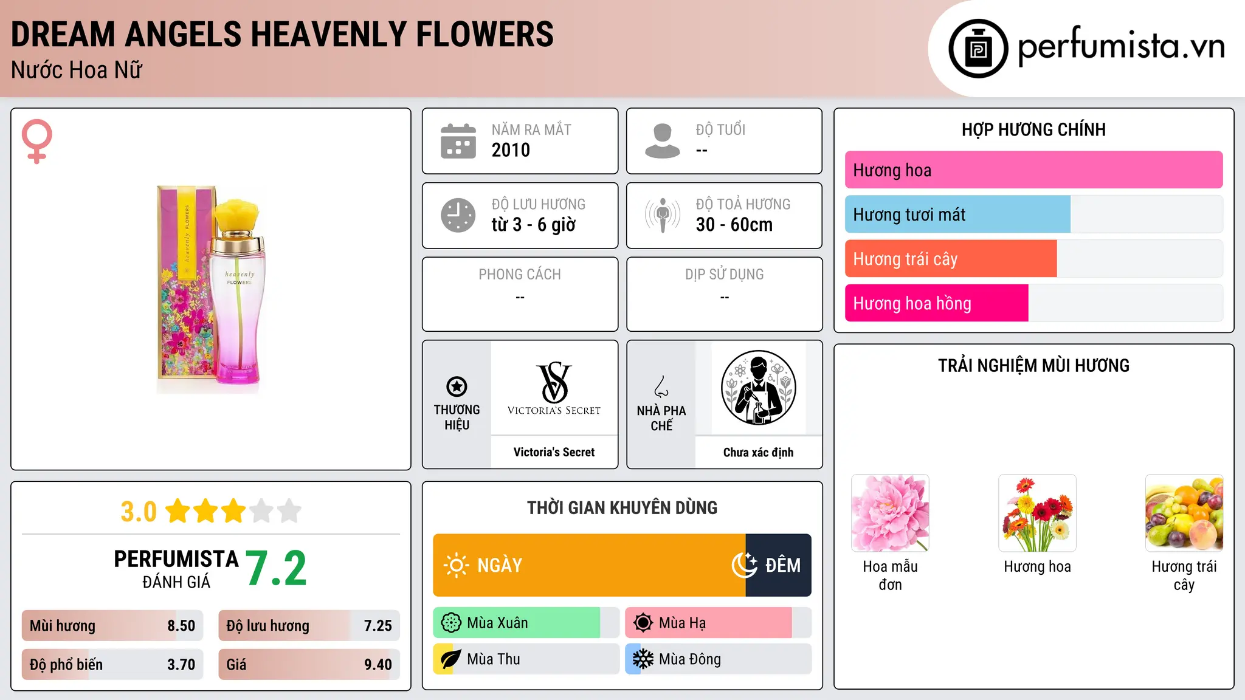Viewport: 1245px width, 700px height.
Task: Click the 7.2 Perfumista score
Action: pos(276,569)
